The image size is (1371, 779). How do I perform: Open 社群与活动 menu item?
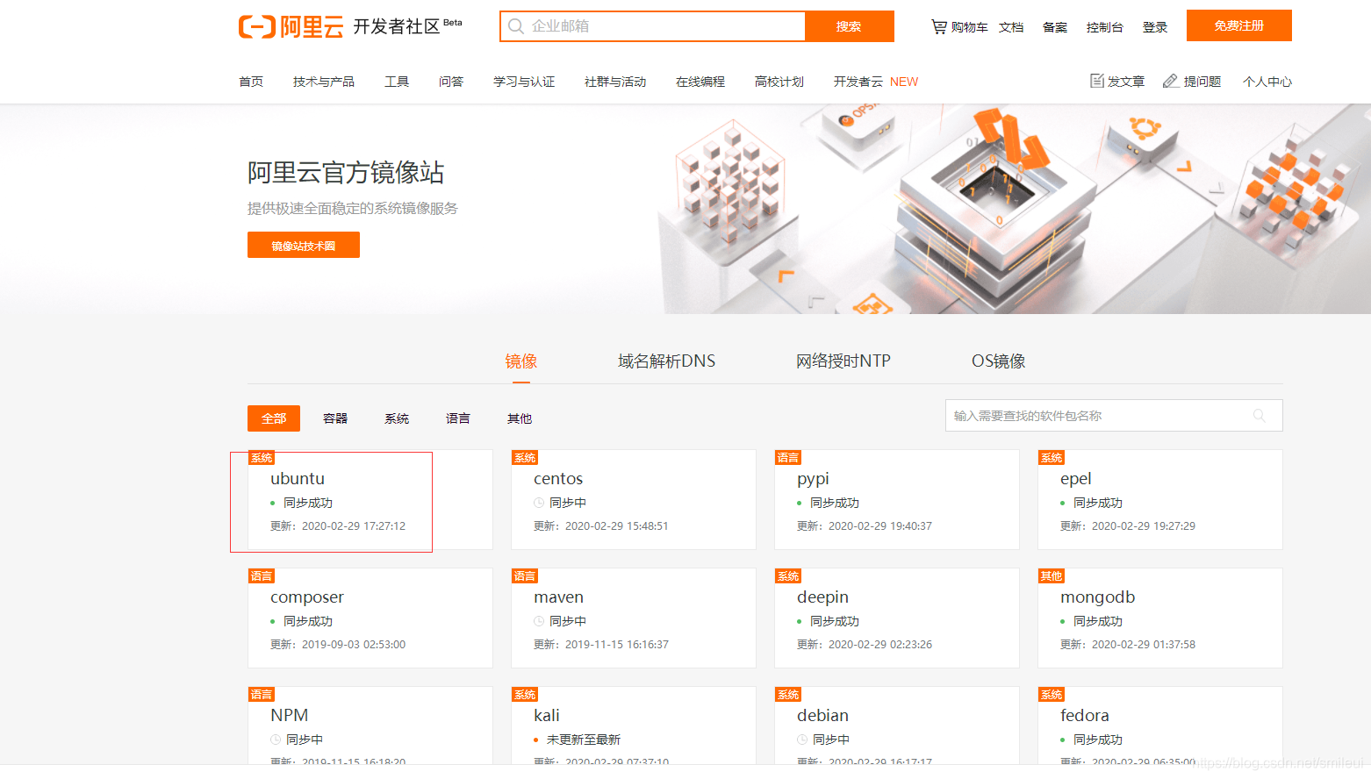(x=615, y=82)
